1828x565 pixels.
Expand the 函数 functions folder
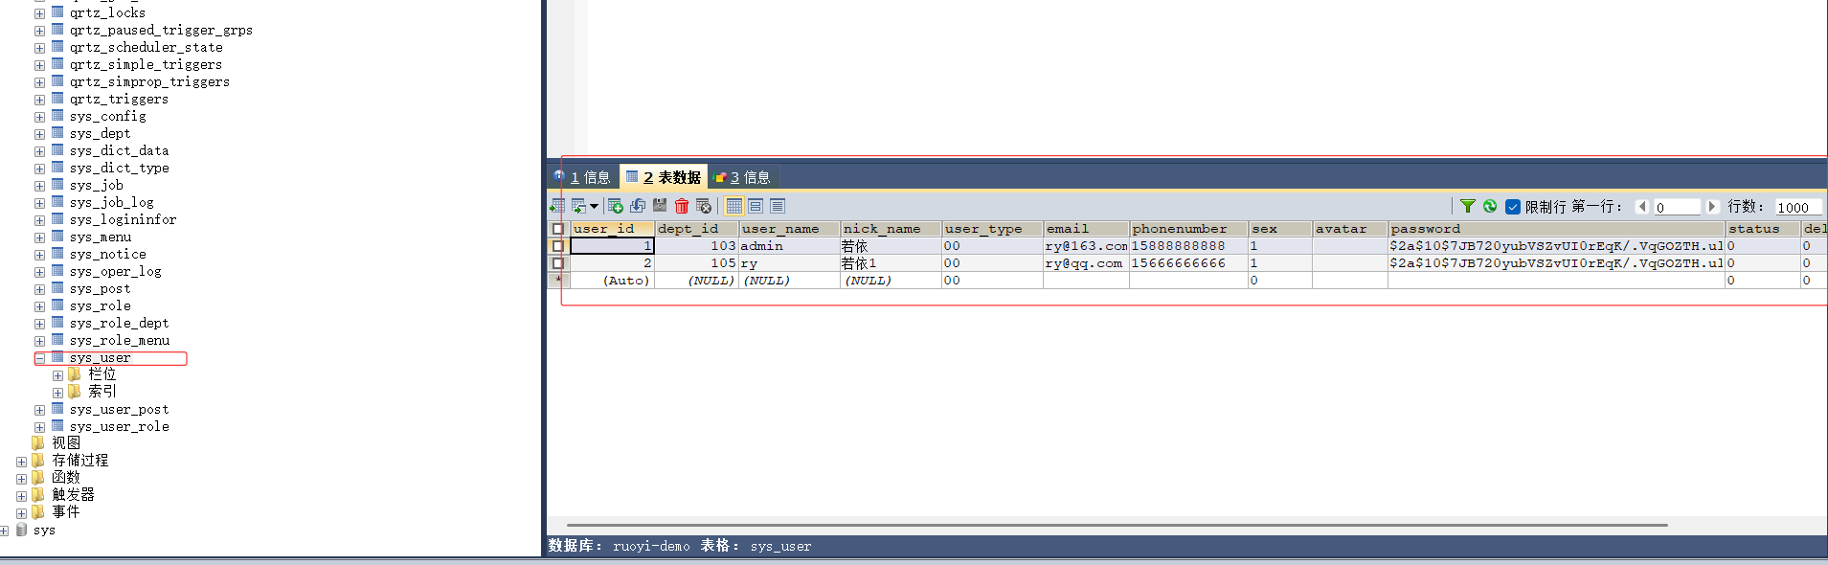(21, 479)
